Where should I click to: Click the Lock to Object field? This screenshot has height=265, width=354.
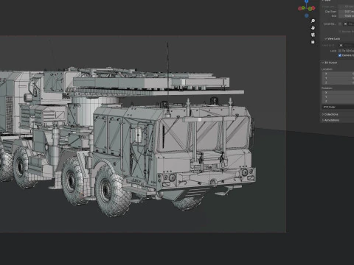click(x=347, y=46)
